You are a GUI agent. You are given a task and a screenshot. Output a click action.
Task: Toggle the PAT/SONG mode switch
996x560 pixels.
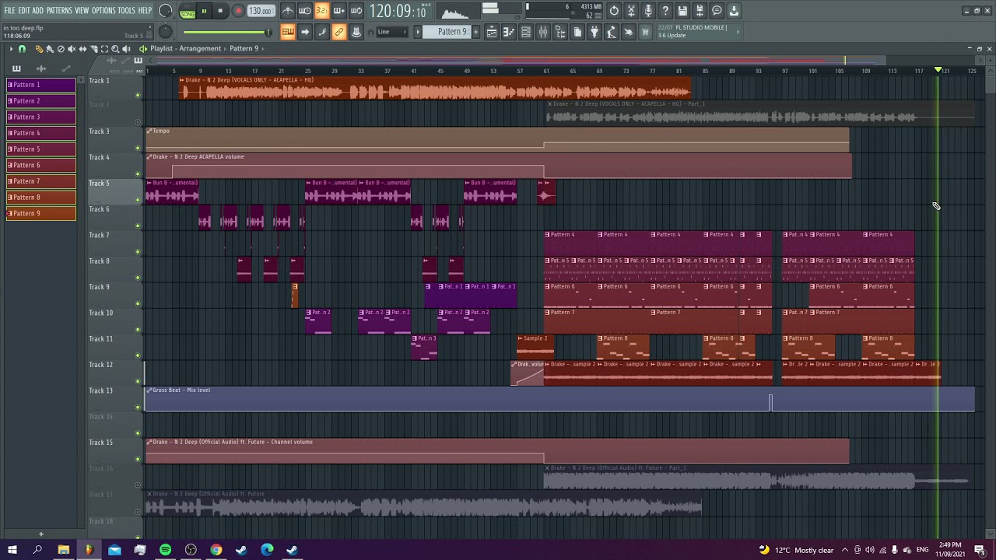(188, 12)
